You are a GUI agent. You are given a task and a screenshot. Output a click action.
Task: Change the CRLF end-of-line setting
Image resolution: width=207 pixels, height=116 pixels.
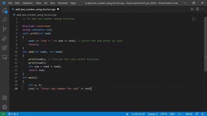click(x=172, y=114)
